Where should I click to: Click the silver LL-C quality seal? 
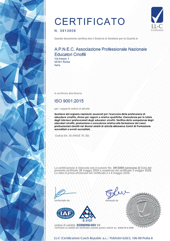(x=143, y=210)
